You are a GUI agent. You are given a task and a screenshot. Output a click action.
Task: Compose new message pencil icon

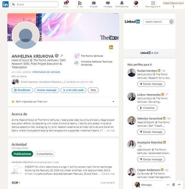174,185
